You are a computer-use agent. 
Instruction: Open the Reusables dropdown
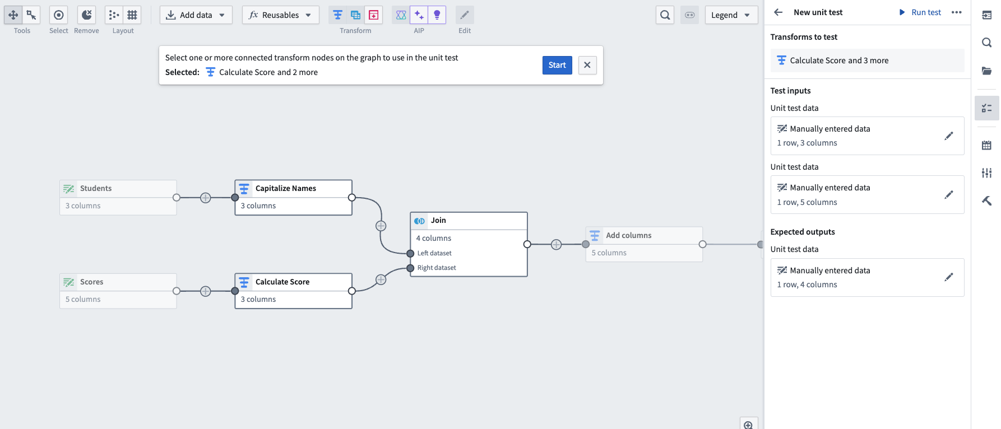[280, 15]
